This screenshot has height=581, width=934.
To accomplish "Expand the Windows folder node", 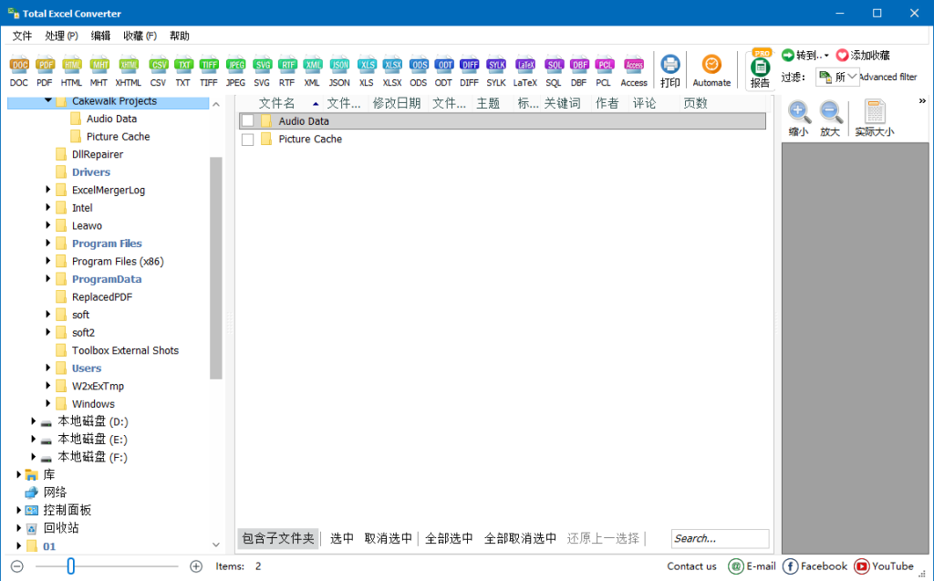I will [48, 403].
